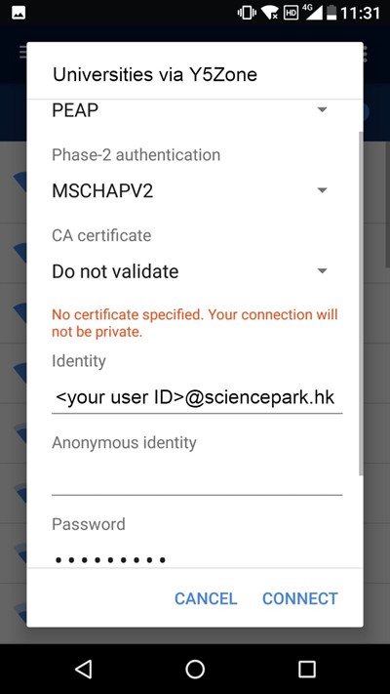This screenshot has height=694, width=390.
Task: Tap the HD status bar icon
Action: pyautogui.click(x=291, y=13)
